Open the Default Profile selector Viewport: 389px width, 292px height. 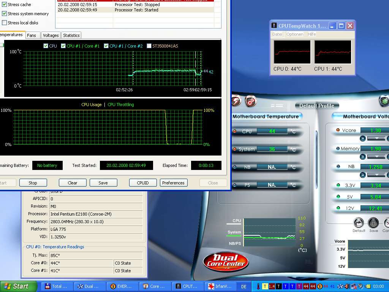[317, 106]
